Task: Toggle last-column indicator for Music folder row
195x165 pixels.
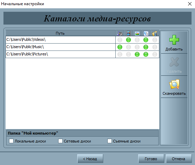Action: click(155, 47)
